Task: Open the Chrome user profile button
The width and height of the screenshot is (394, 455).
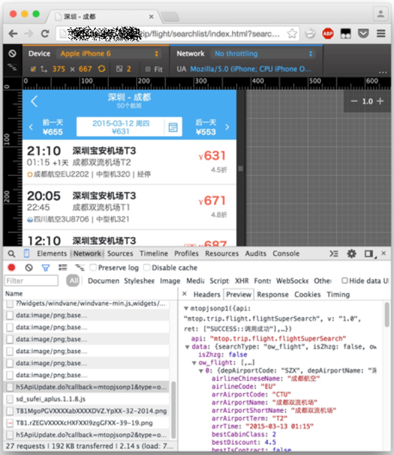Action: (x=381, y=14)
